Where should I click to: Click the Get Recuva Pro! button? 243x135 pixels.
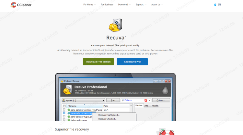point(132,62)
